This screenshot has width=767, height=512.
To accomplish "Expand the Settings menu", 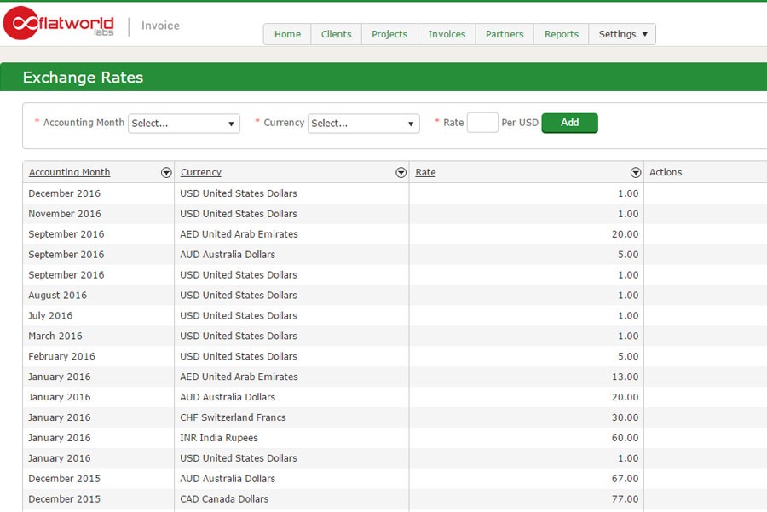I will 622,34.
